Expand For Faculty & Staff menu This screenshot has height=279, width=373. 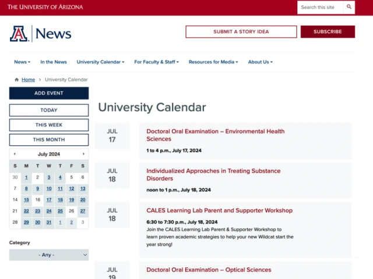pyautogui.click(x=157, y=62)
